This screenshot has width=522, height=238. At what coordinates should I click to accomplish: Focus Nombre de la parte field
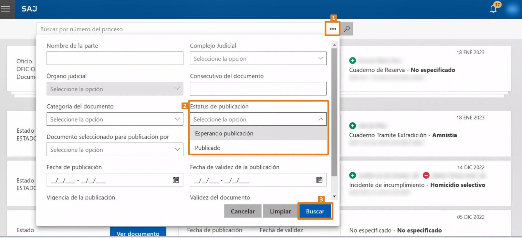(x=115, y=58)
